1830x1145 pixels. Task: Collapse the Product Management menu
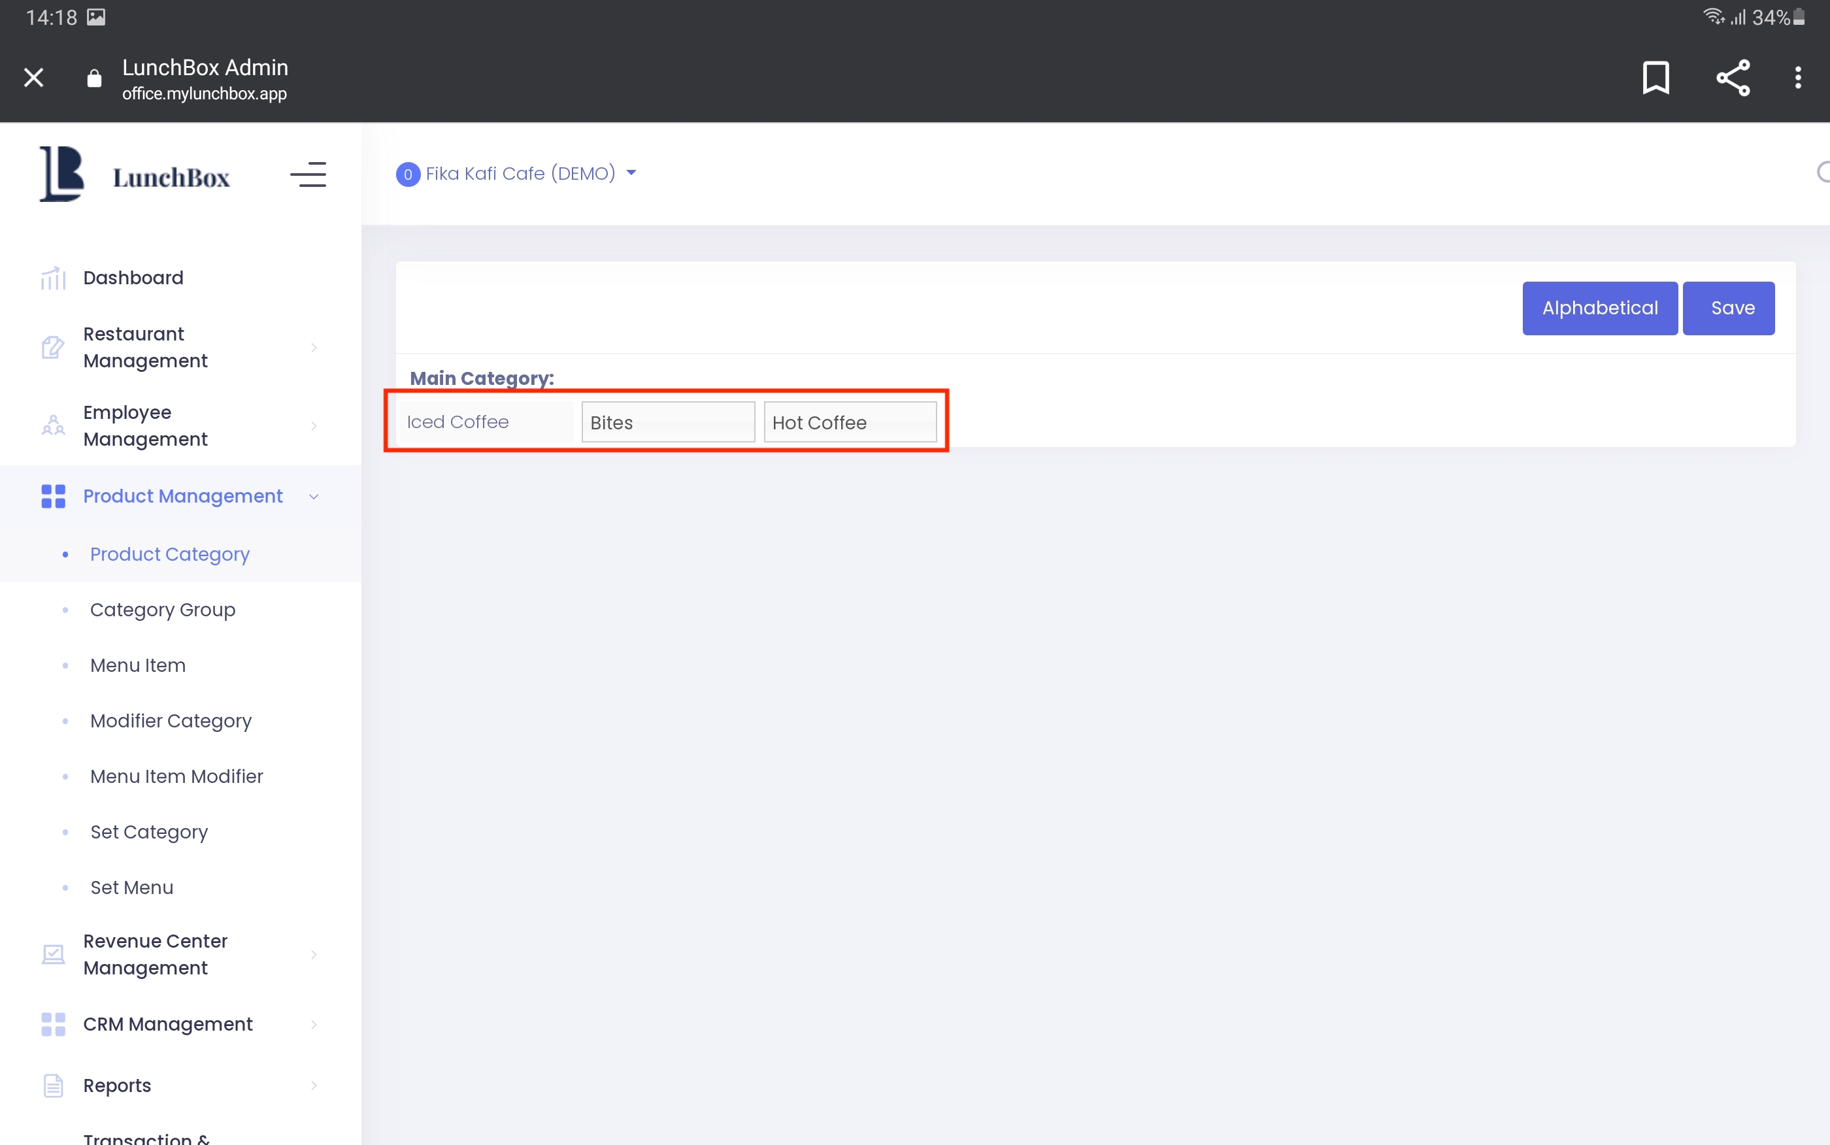pos(182,497)
